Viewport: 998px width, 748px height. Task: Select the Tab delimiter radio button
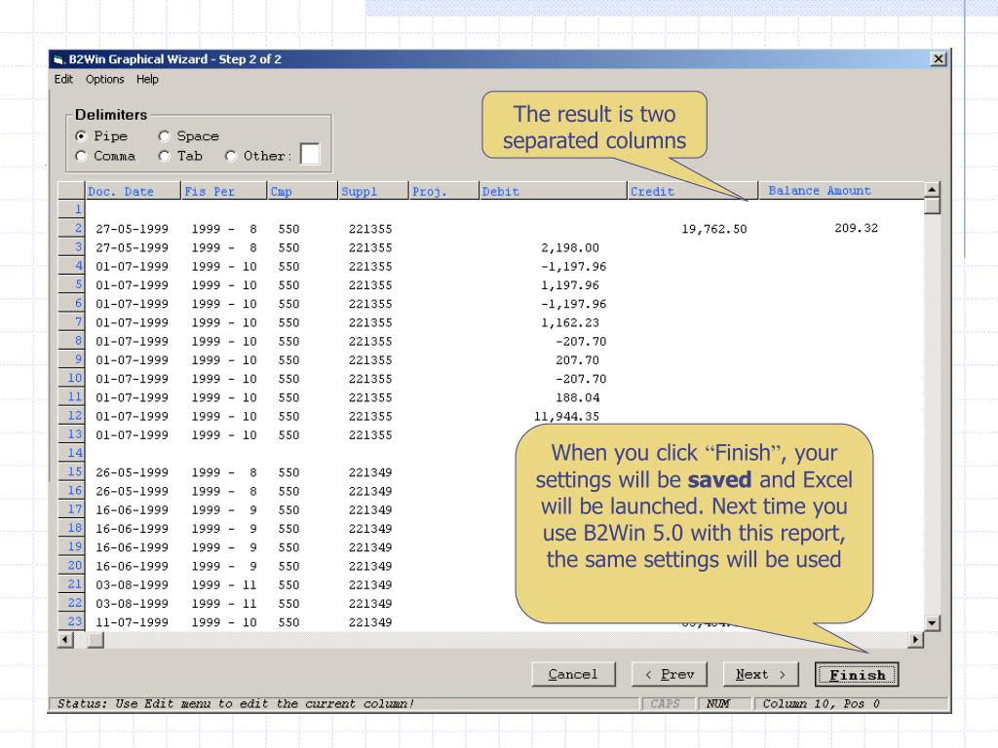point(165,156)
